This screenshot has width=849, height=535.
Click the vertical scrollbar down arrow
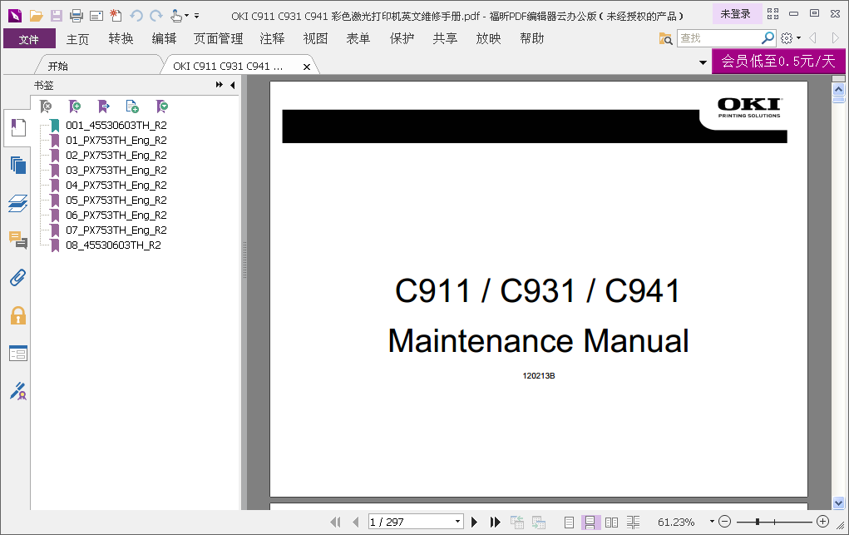tap(839, 503)
